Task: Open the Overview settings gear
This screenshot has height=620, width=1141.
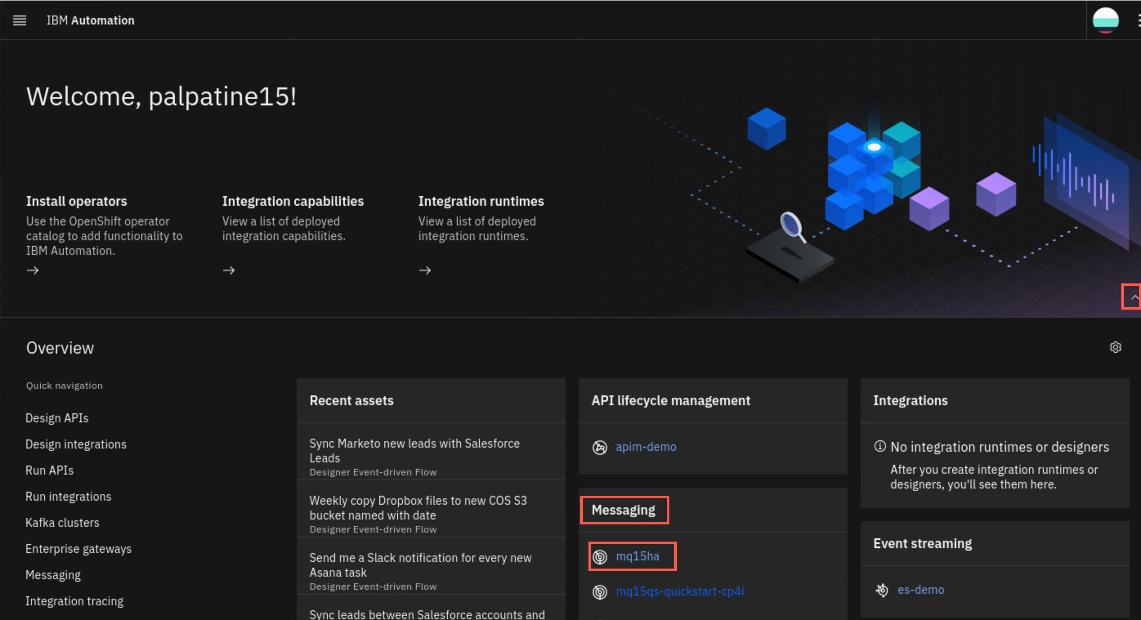Action: coord(1115,348)
